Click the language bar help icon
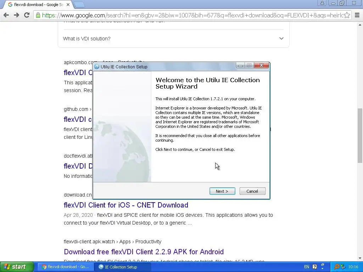This screenshot has height=272, width=363. 315,267
